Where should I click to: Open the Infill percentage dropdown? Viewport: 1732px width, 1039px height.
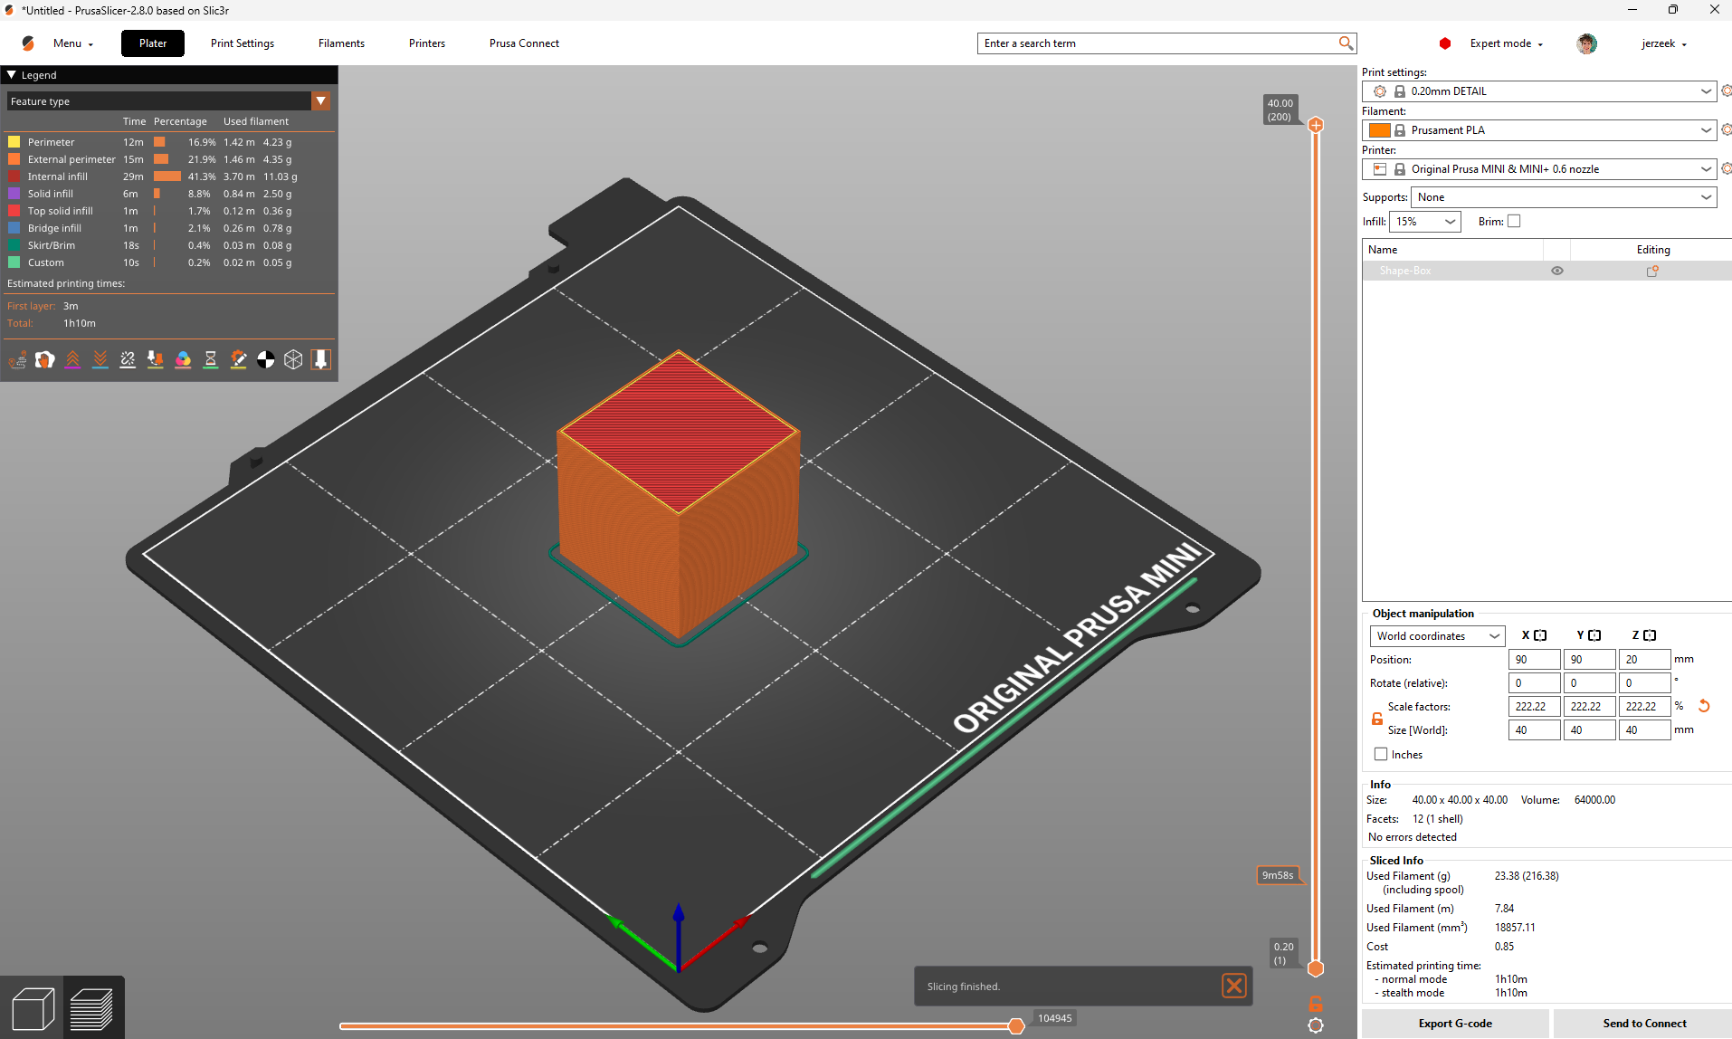coord(1425,222)
